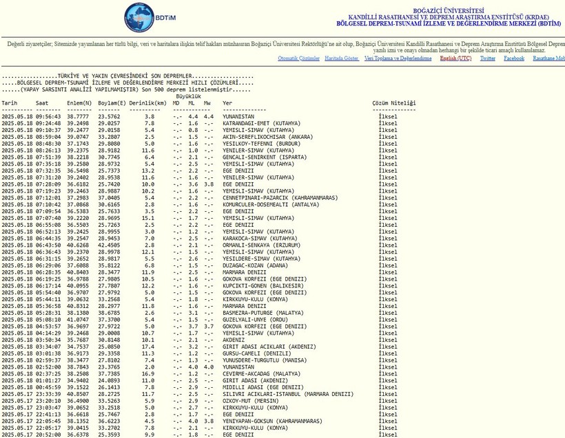This screenshot has height=438, width=565.
Task: Click longitude value 42.4505
Action: (x=109, y=245)
